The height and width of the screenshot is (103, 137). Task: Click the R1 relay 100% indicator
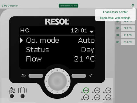click(86, 90)
